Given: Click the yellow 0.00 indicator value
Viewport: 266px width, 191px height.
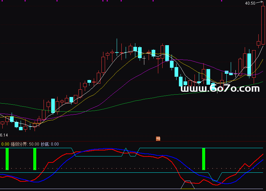Looking at the screenshot, I should click(5, 144).
